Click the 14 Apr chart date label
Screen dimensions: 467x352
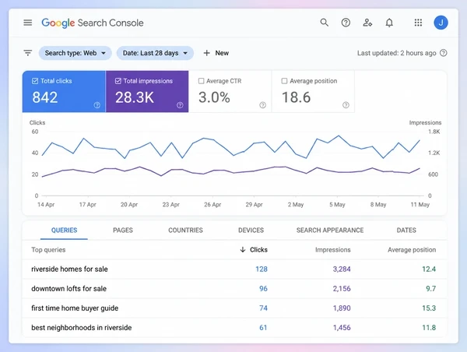click(x=46, y=205)
